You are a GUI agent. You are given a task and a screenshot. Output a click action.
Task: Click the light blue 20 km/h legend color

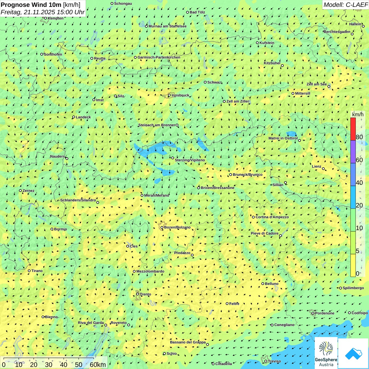click(353, 197)
